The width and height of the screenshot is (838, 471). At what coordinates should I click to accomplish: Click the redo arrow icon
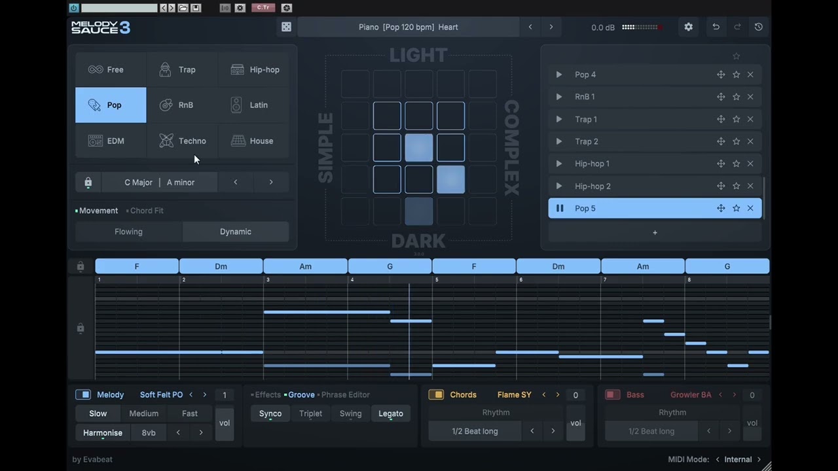coord(737,27)
